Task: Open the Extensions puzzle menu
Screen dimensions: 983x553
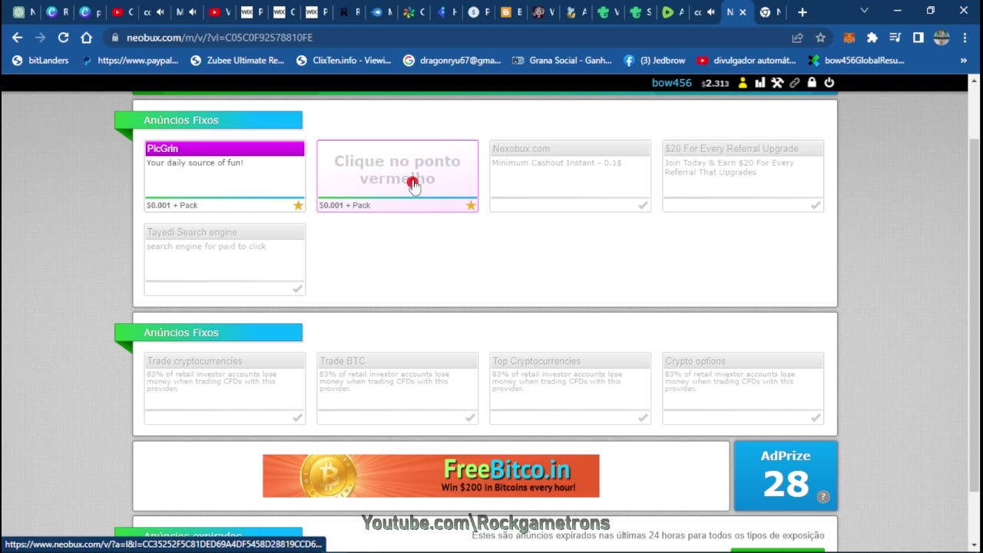Action: coord(872,37)
